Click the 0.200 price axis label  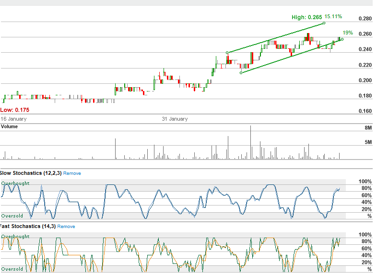click(x=365, y=80)
